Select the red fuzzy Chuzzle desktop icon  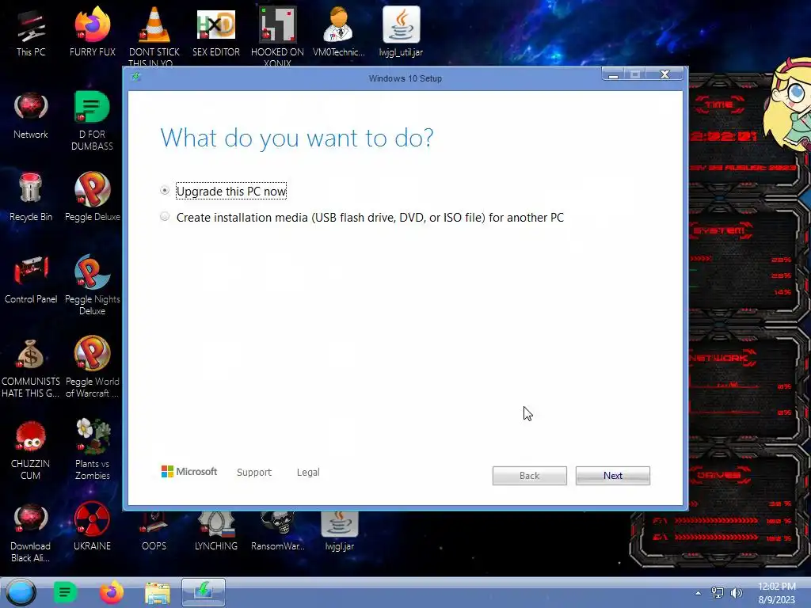click(x=31, y=450)
